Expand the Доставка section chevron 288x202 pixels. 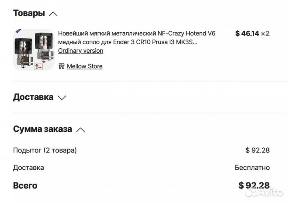pos(62,97)
